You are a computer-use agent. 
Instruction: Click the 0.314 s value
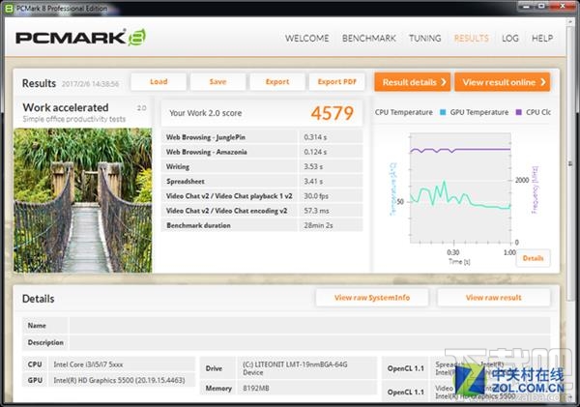pyautogui.click(x=315, y=137)
